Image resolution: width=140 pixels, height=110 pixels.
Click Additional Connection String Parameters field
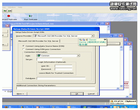coord(56,88)
